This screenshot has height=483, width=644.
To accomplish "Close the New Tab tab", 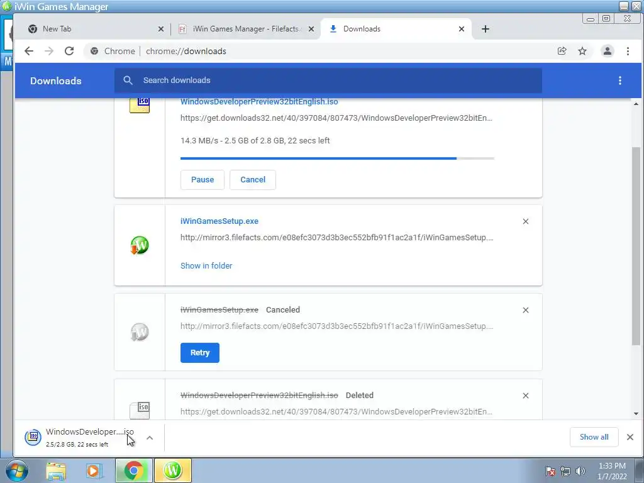I will [x=160, y=29].
